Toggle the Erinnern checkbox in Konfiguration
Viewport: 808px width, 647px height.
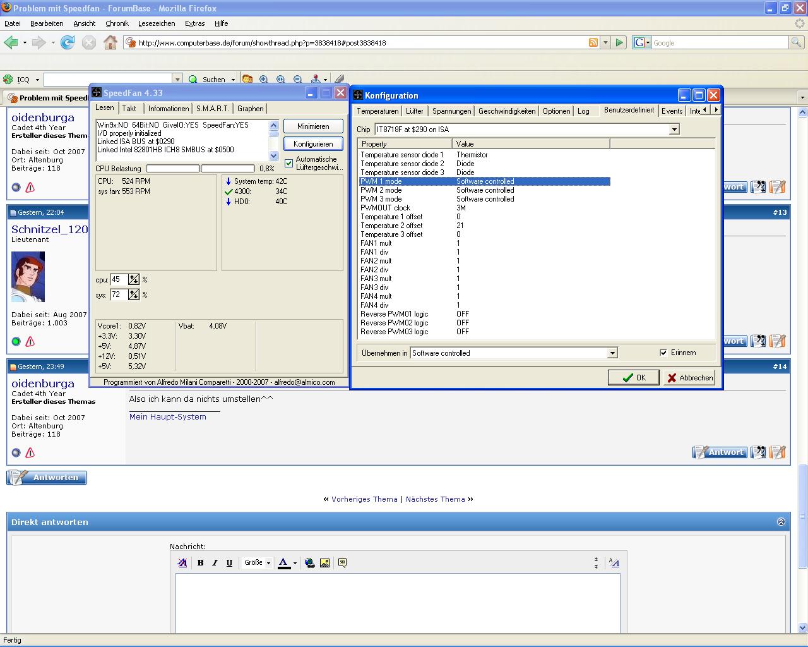point(663,353)
